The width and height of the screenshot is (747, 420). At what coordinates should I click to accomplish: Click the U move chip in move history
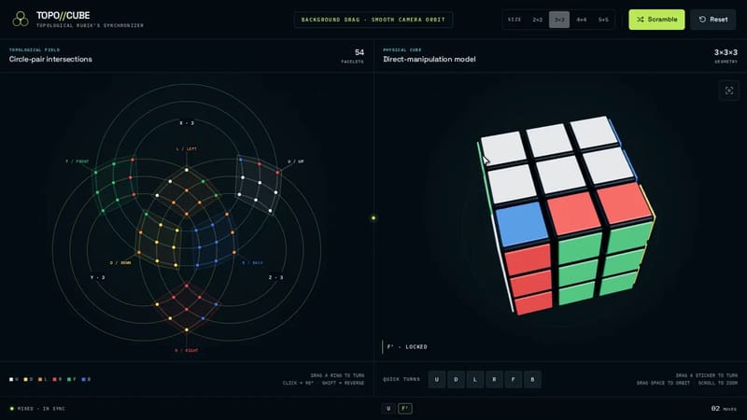[x=388, y=409]
